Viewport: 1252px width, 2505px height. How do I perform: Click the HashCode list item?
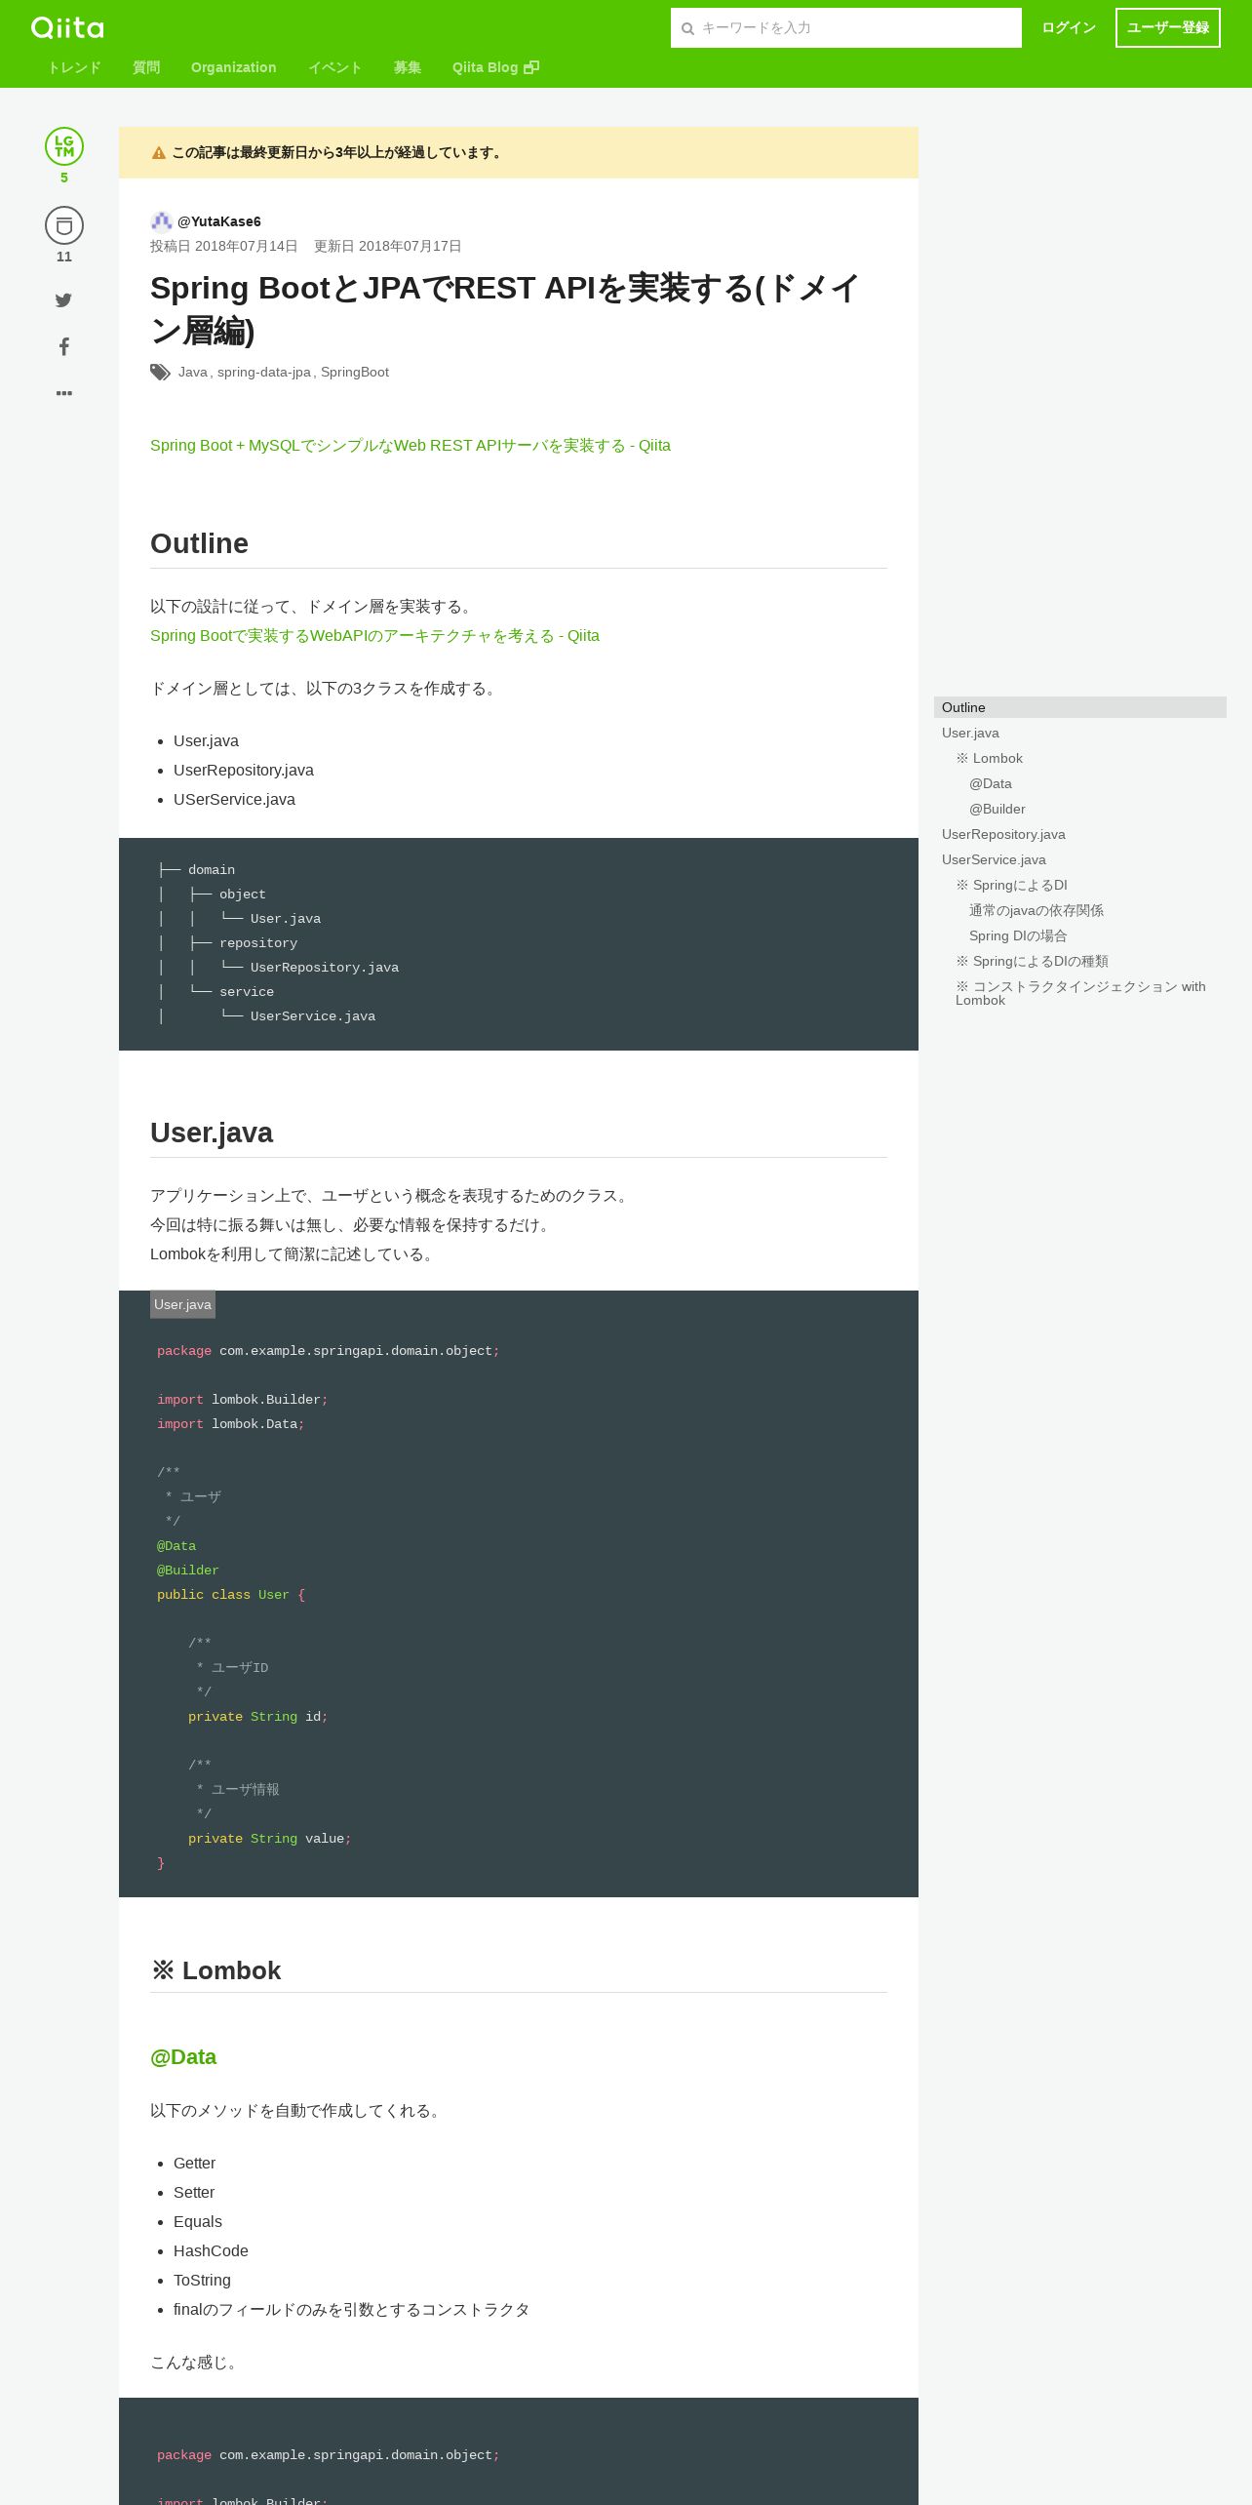(211, 2251)
